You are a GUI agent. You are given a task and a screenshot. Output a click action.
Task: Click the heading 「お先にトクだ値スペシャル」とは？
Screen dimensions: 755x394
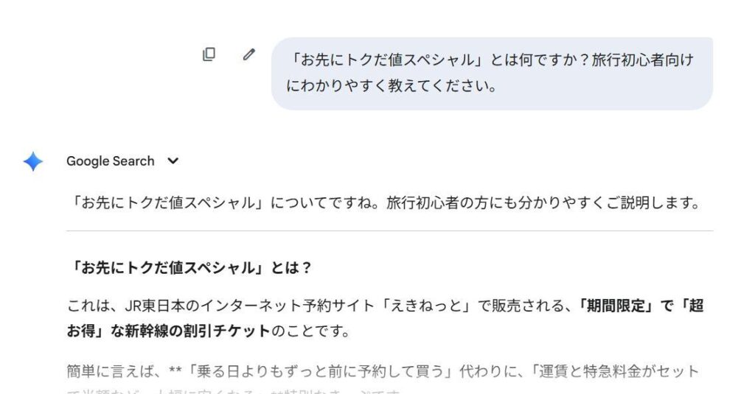(189, 268)
